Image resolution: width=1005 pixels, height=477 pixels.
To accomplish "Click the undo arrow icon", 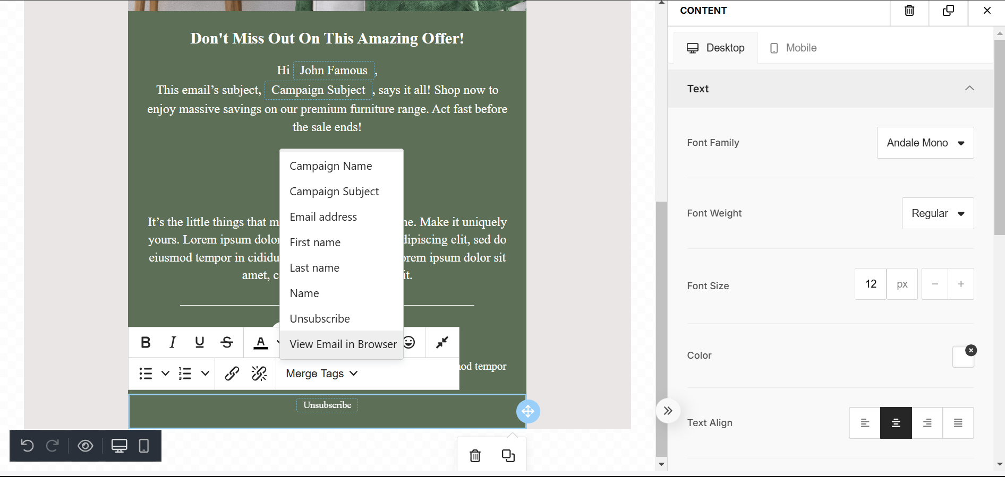I will click(27, 446).
